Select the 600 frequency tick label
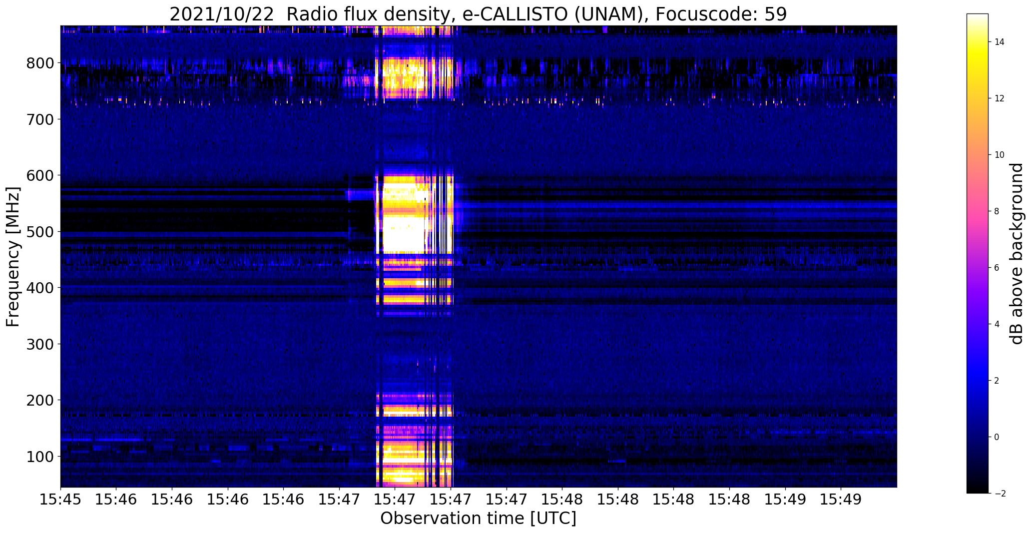1032x533 pixels. click(x=39, y=175)
